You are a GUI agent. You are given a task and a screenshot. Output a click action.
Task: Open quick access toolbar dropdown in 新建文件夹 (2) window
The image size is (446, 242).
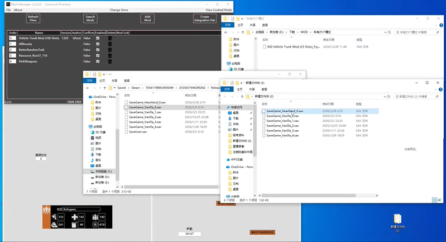(x=242, y=83)
